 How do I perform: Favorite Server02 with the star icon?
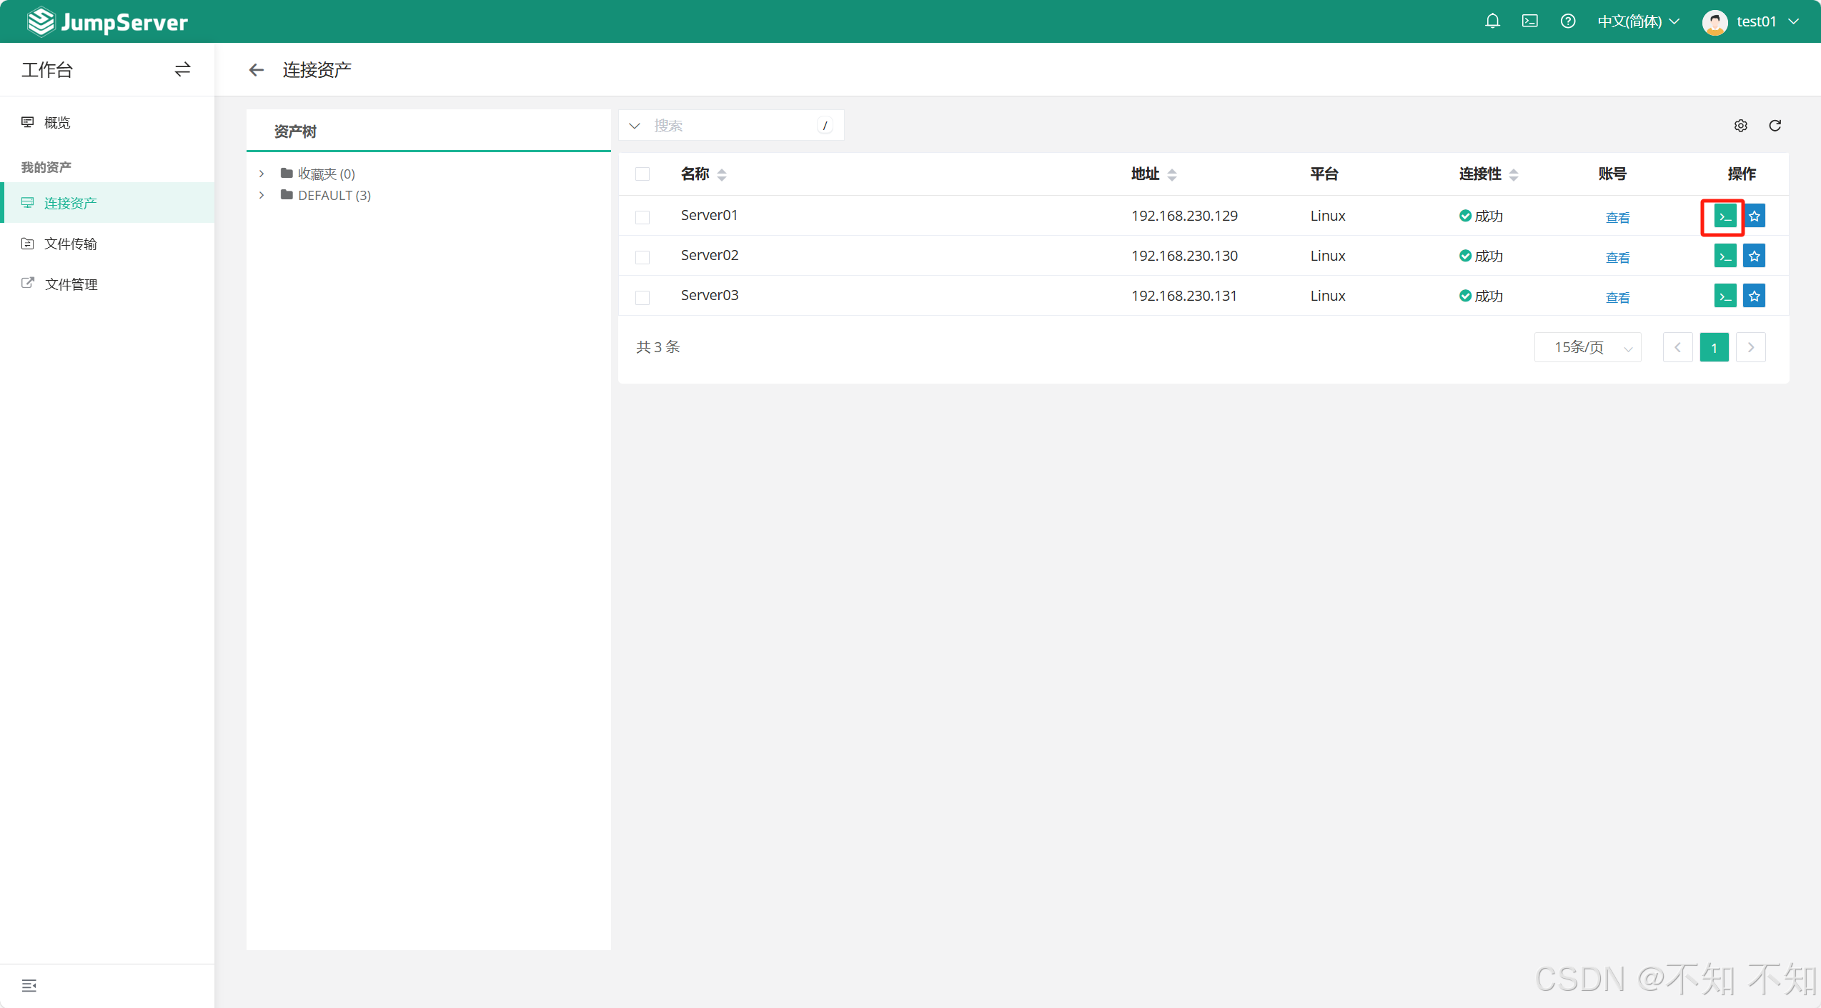(1754, 256)
